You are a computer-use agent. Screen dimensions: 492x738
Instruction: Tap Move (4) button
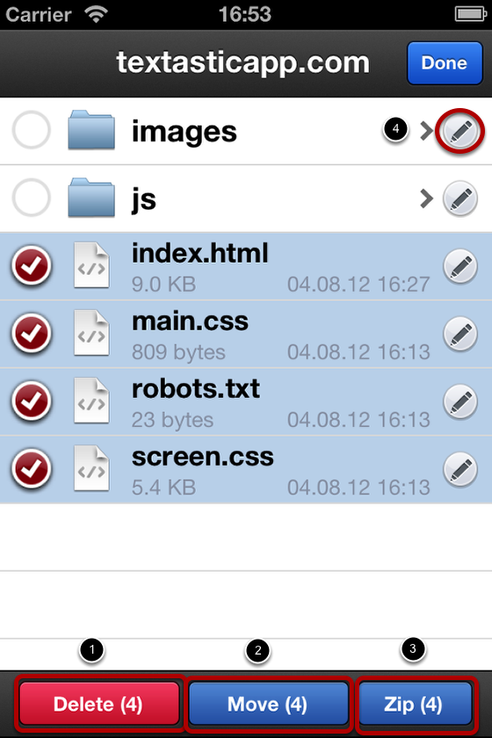[268, 704]
